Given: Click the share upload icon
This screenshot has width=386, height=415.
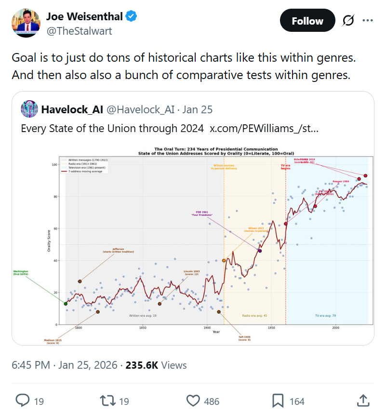Looking at the screenshot, I should pos(363,401).
